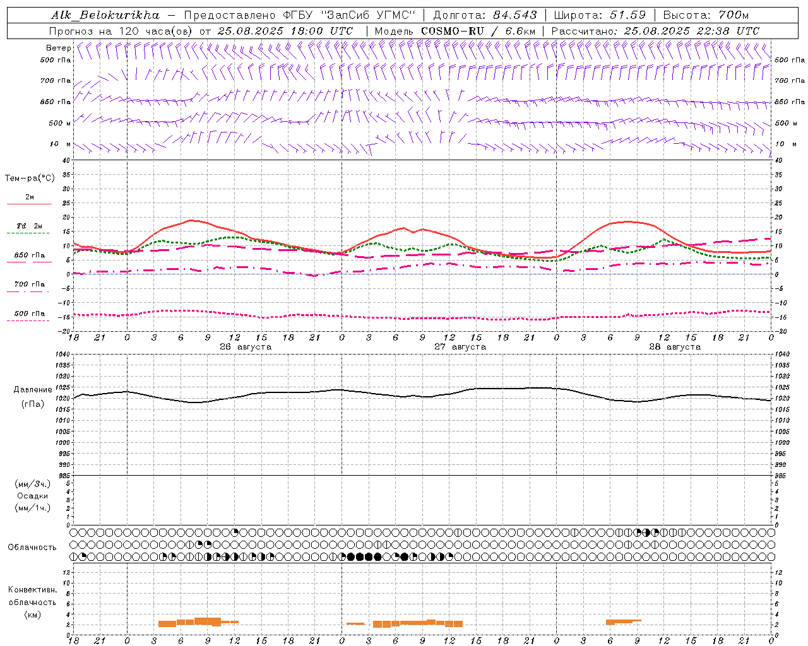The height and width of the screenshot is (646, 808).
Task: Click the '(км)' unit under convective cloudiness
Action: [x=32, y=615]
